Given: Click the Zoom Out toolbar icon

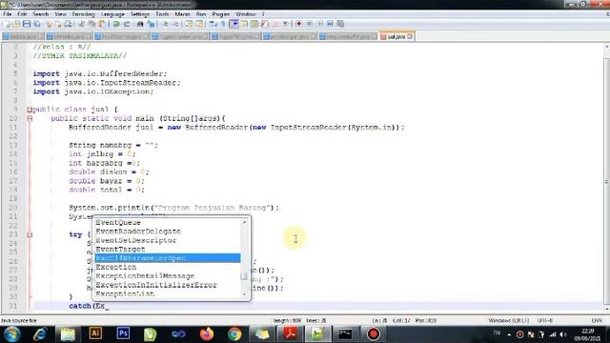Looking at the screenshot, I should point(175,24).
